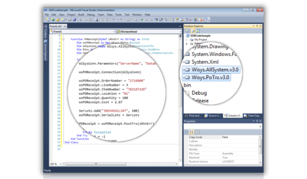Open the Server Explorer side panel

point(45,50)
